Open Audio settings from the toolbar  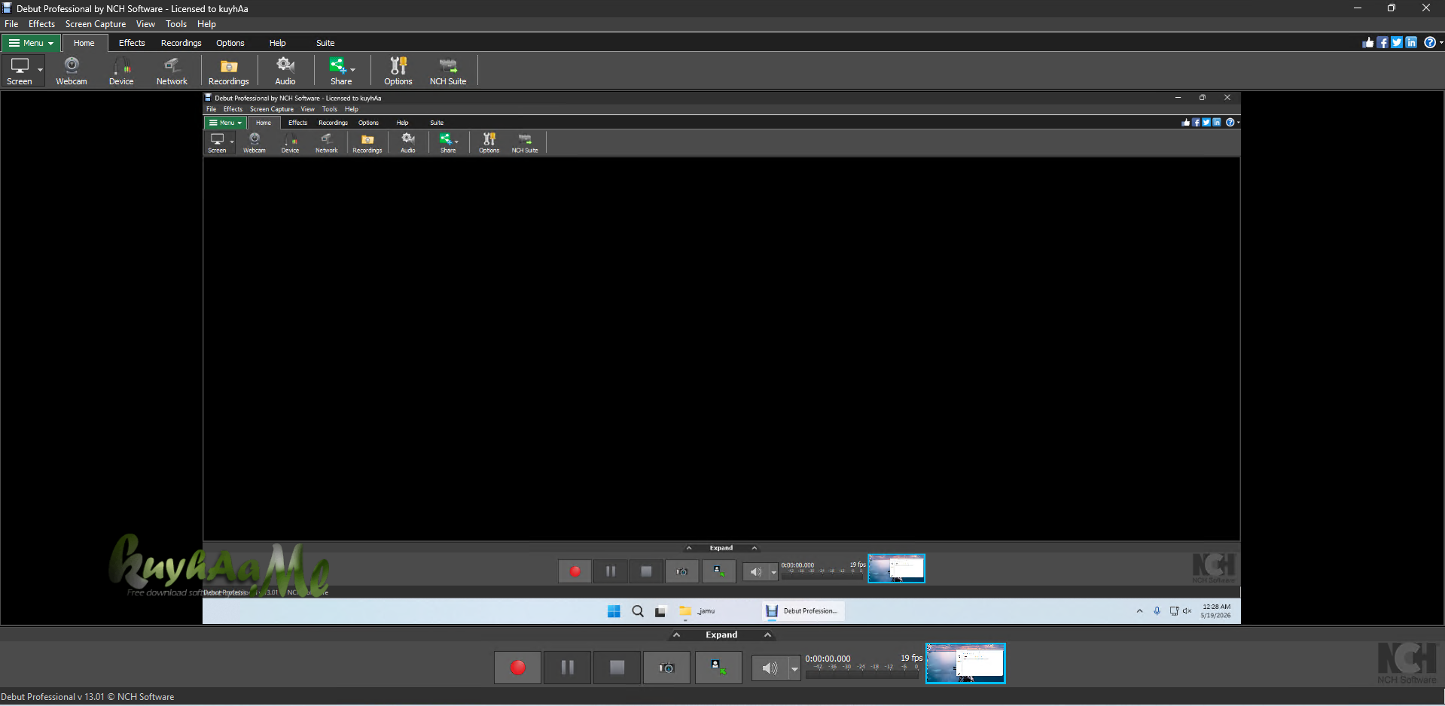tap(285, 71)
